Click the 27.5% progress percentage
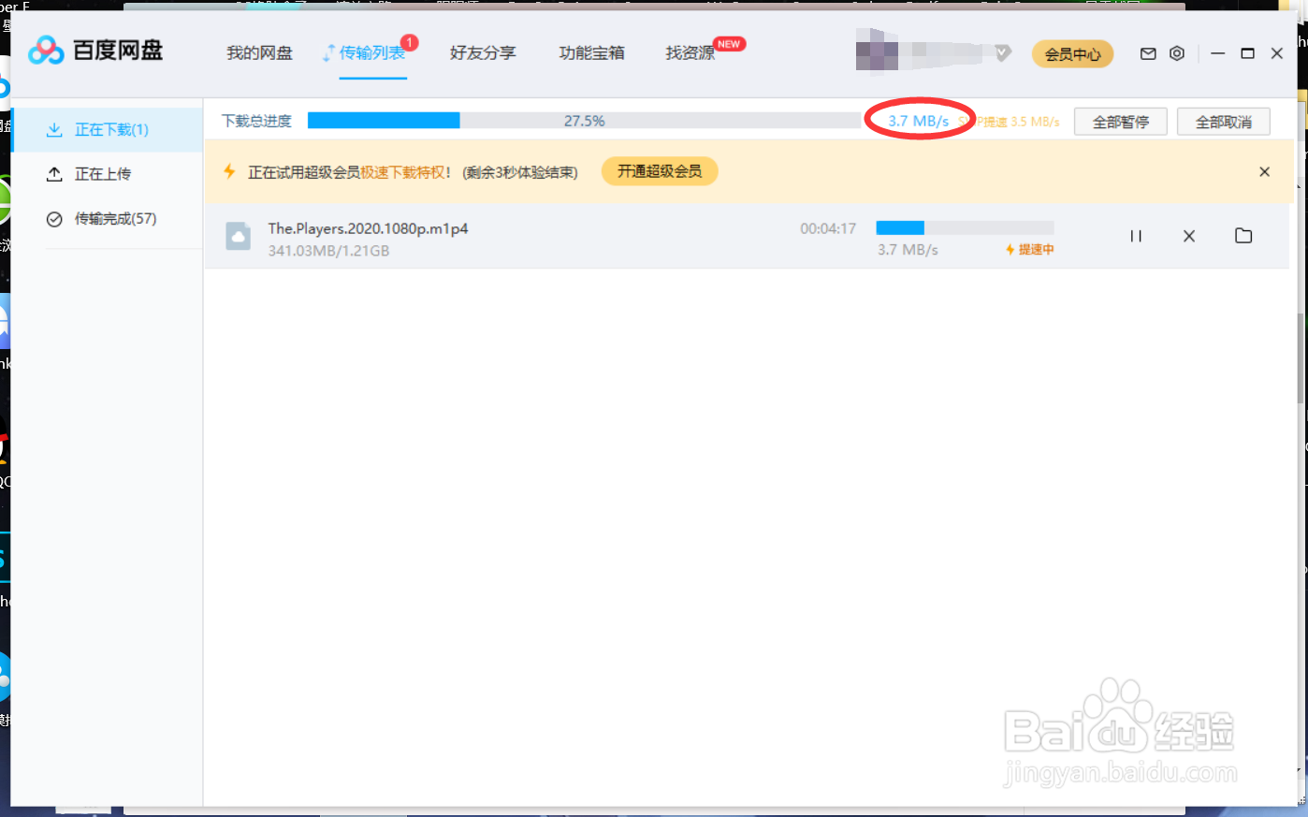 pyautogui.click(x=584, y=121)
